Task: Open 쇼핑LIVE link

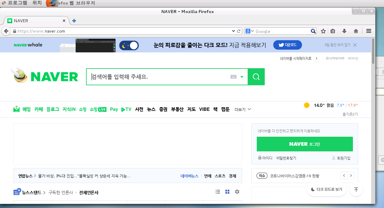Action: point(98,109)
